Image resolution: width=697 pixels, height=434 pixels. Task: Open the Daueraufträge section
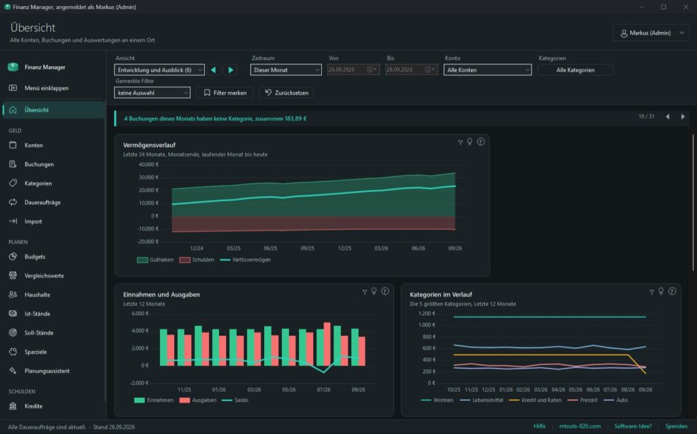point(52,202)
